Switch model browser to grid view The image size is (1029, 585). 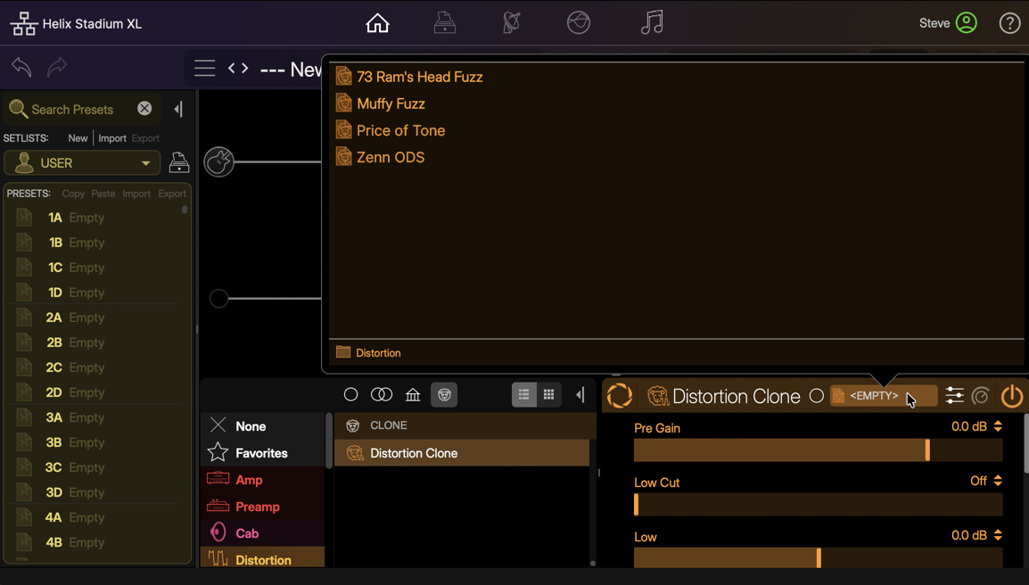548,394
